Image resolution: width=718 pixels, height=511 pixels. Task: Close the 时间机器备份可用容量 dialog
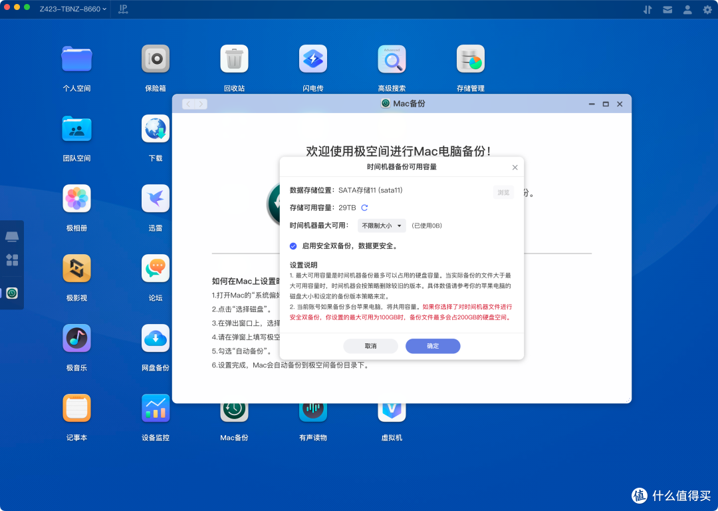515,167
